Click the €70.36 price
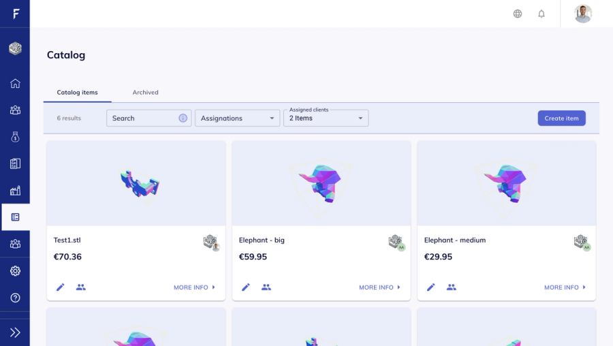The image size is (613, 346). pos(67,257)
